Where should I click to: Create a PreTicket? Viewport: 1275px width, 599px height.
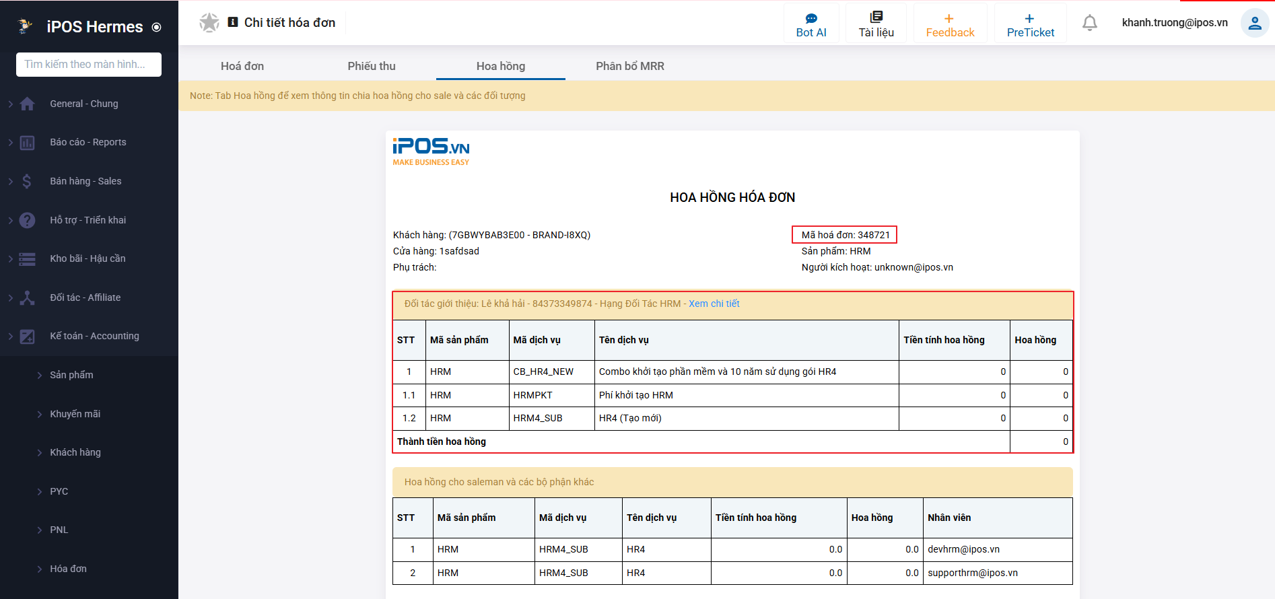[x=1030, y=25]
